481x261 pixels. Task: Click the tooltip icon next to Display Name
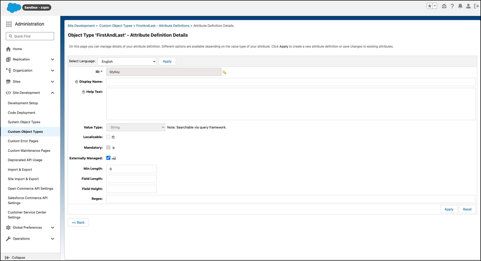pyautogui.click(x=77, y=81)
